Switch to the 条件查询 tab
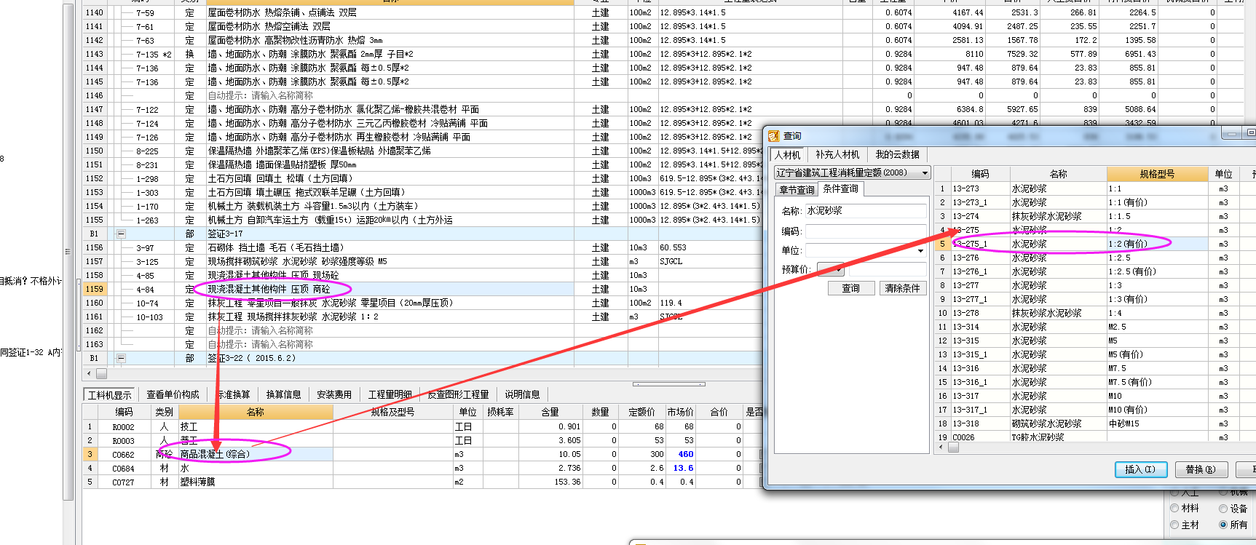Viewport: 1256px width, 545px height. pyautogui.click(x=840, y=189)
